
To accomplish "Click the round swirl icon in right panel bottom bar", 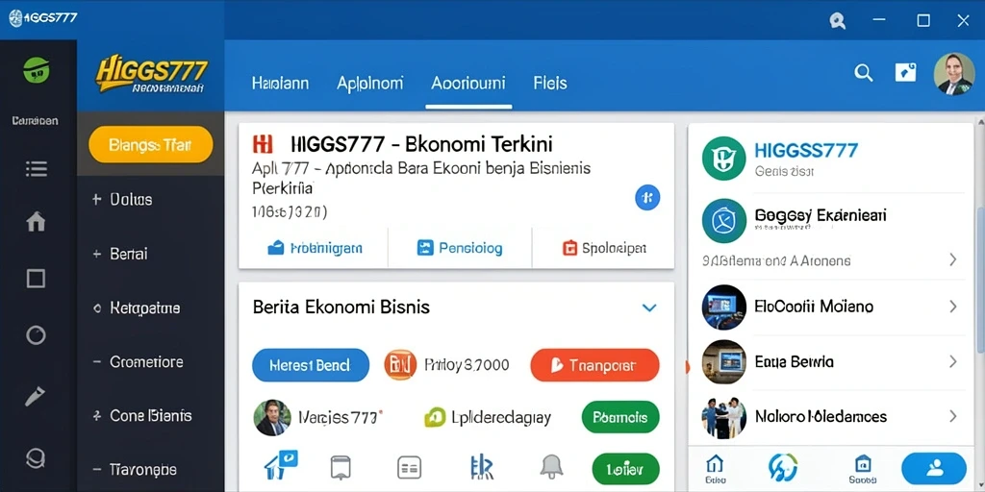I will pos(783,468).
